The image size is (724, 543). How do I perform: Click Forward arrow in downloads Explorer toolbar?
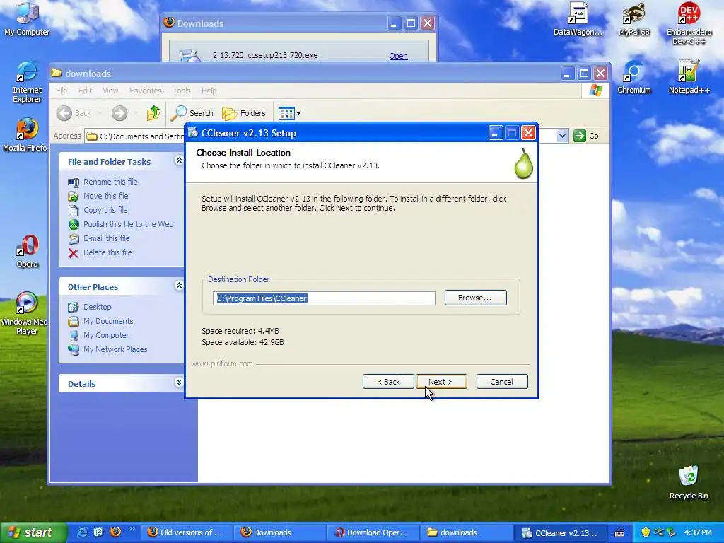119,113
